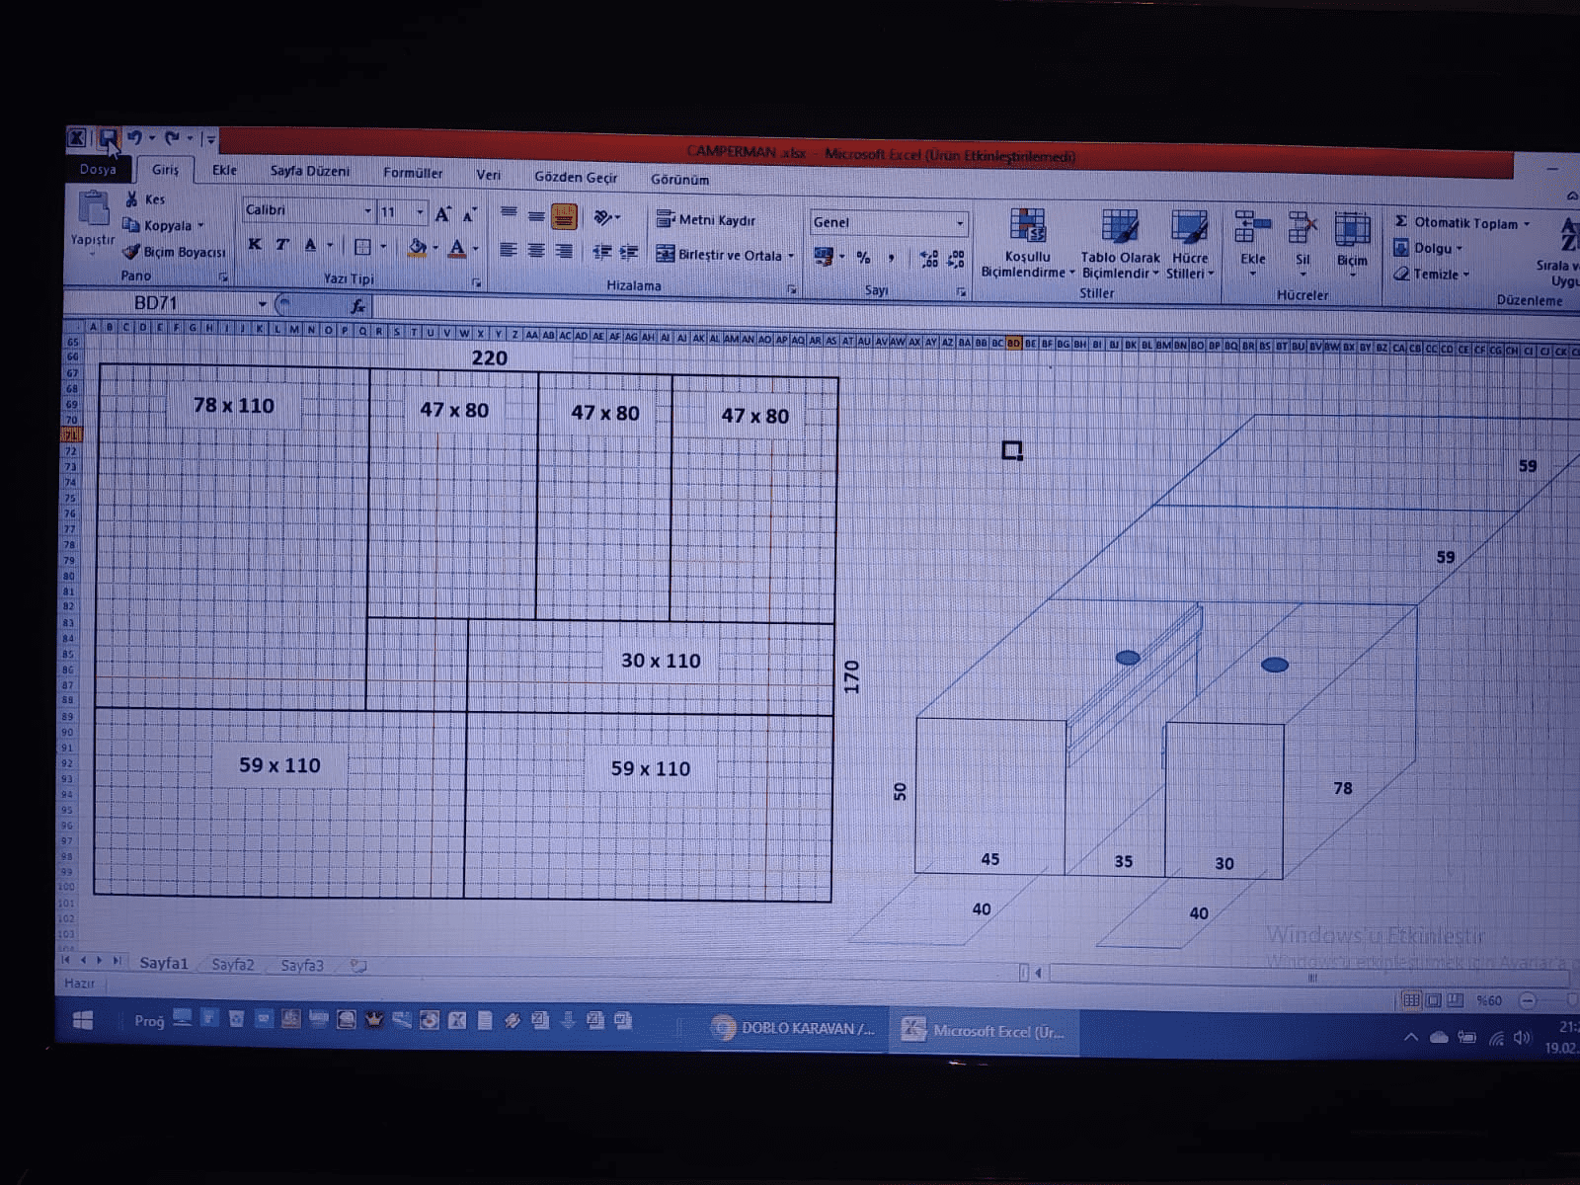This screenshot has width=1580, height=1185.
Task: Toggle align text right
Action: (x=564, y=251)
